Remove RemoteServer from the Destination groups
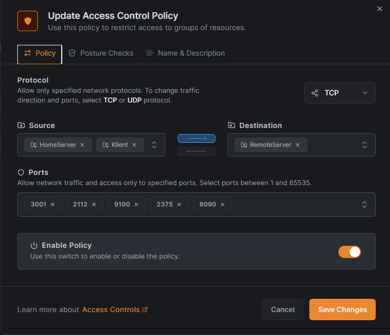 (298, 145)
